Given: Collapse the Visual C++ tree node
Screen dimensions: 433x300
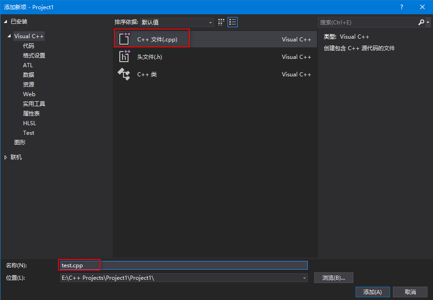Looking at the screenshot, I should 9,36.
